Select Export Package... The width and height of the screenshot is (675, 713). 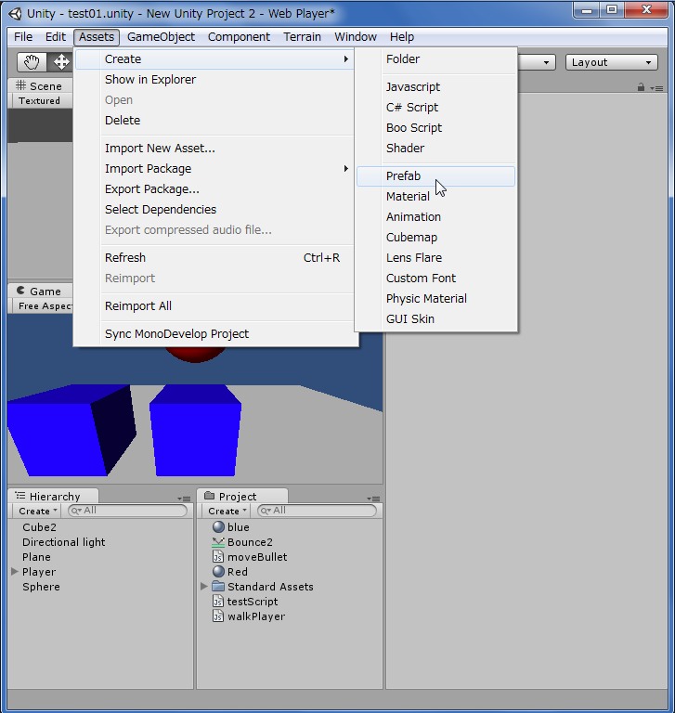click(214, 189)
